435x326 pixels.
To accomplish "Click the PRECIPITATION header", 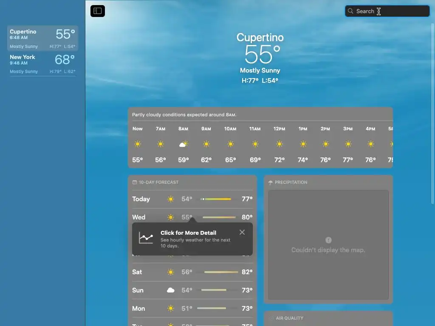I will 291,182.
